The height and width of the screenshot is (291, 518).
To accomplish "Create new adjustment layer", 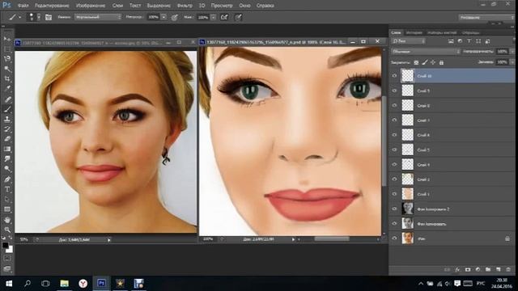I will pos(478,269).
